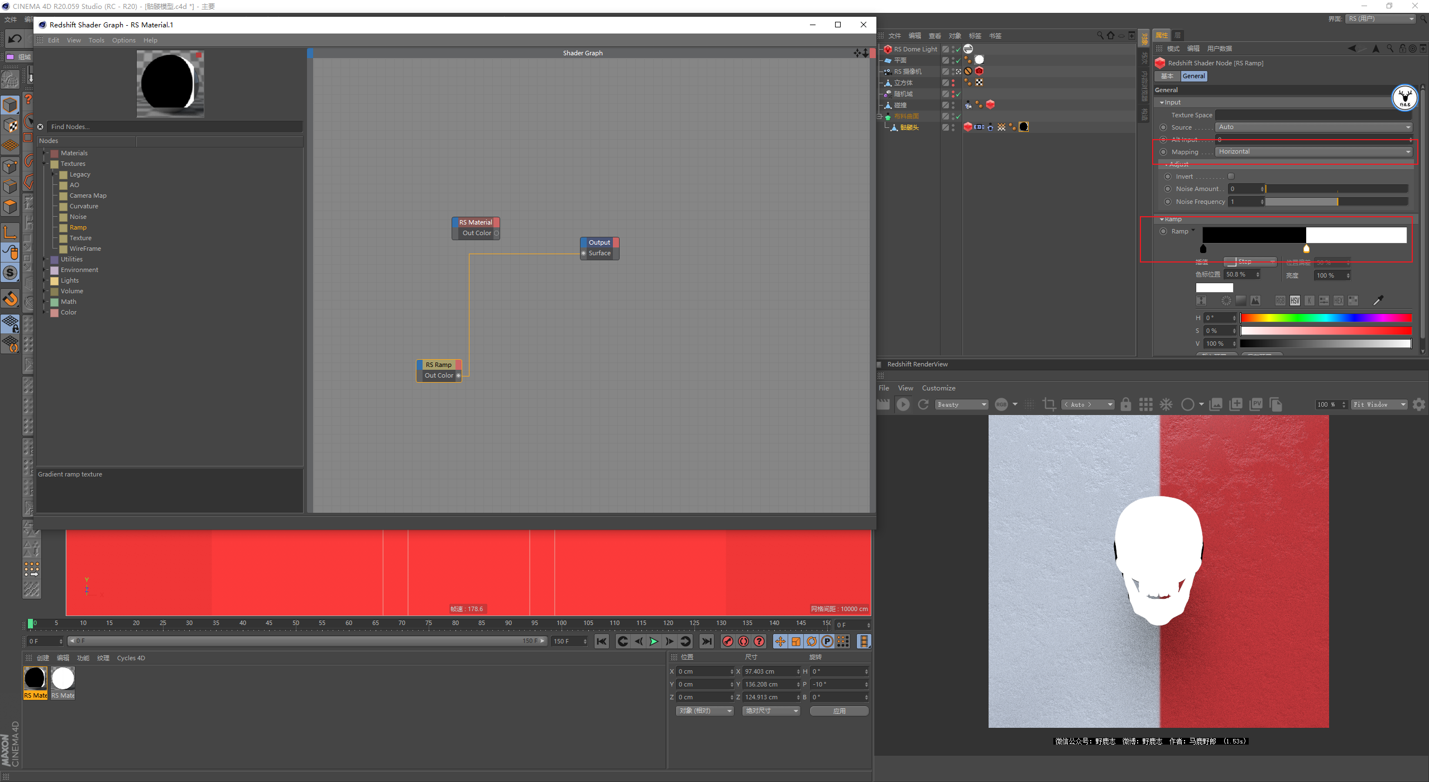Click the undo arrow icon
Image resolution: width=1429 pixels, height=782 pixels.
pos(15,39)
